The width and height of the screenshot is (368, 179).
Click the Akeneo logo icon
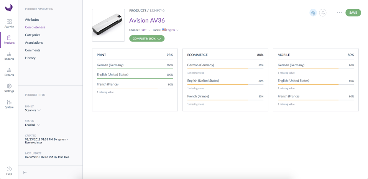(x=9, y=7)
